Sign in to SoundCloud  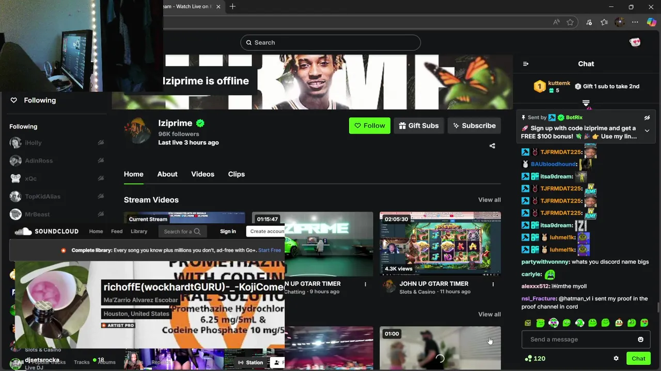[x=228, y=231]
